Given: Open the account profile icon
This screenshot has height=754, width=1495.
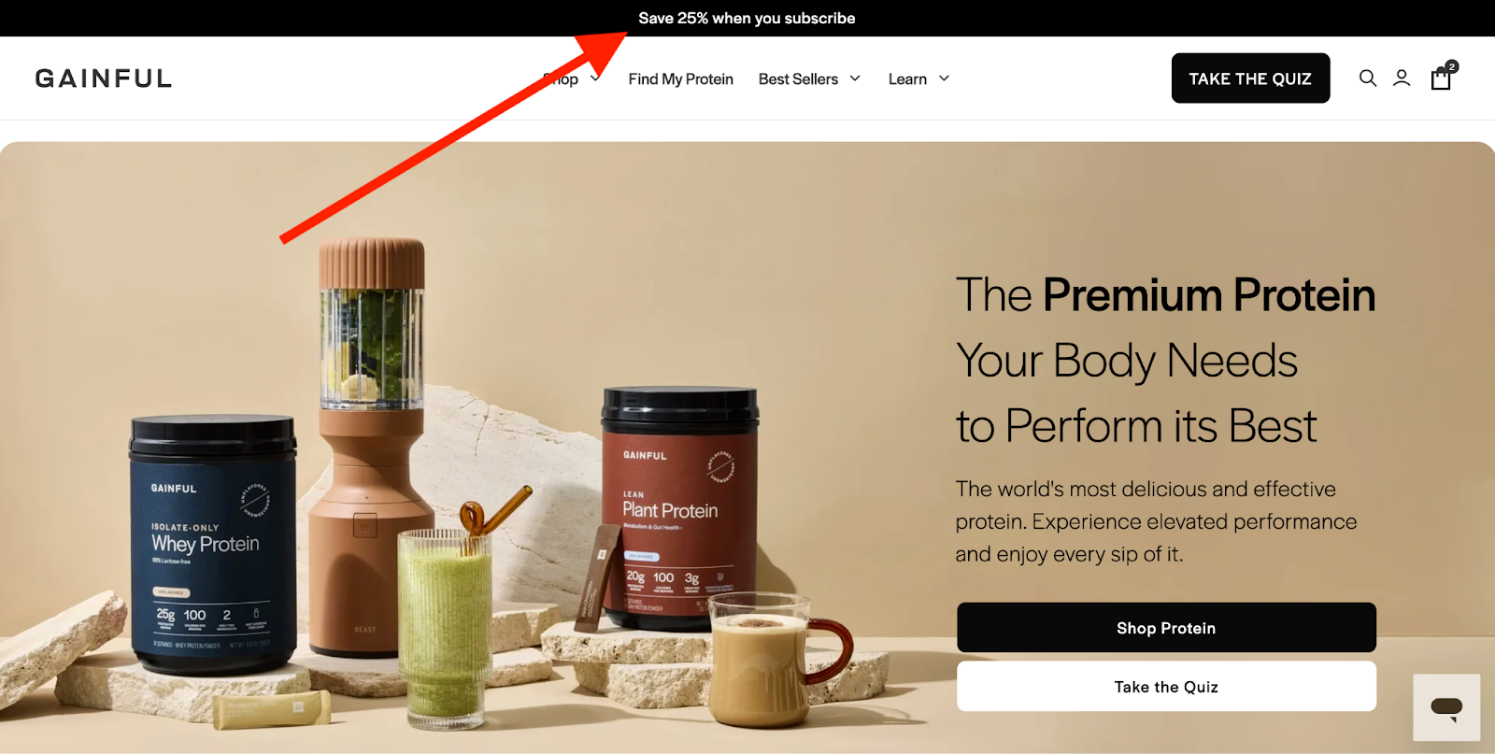Looking at the screenshot, I should click(x=1402, y=78).
